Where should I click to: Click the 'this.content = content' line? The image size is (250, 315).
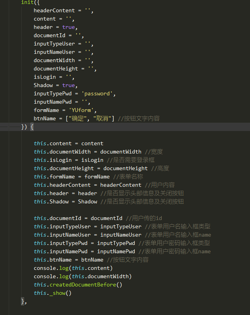point(69,143)
